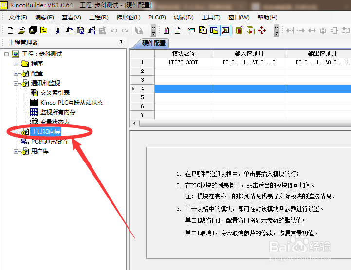Click the left scroll arrow under table
This screenshot has width=351, height=270.
[134, 123]
